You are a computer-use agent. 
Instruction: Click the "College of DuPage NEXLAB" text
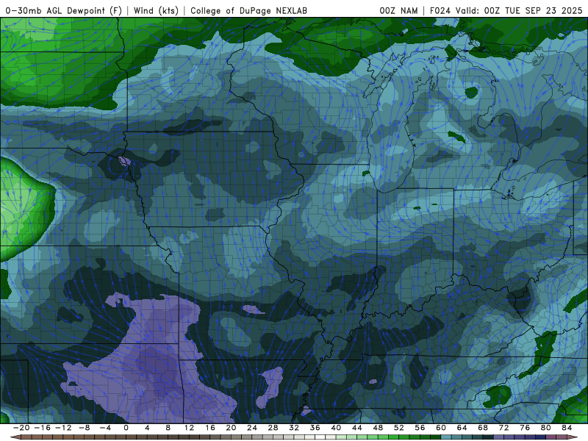248,10
